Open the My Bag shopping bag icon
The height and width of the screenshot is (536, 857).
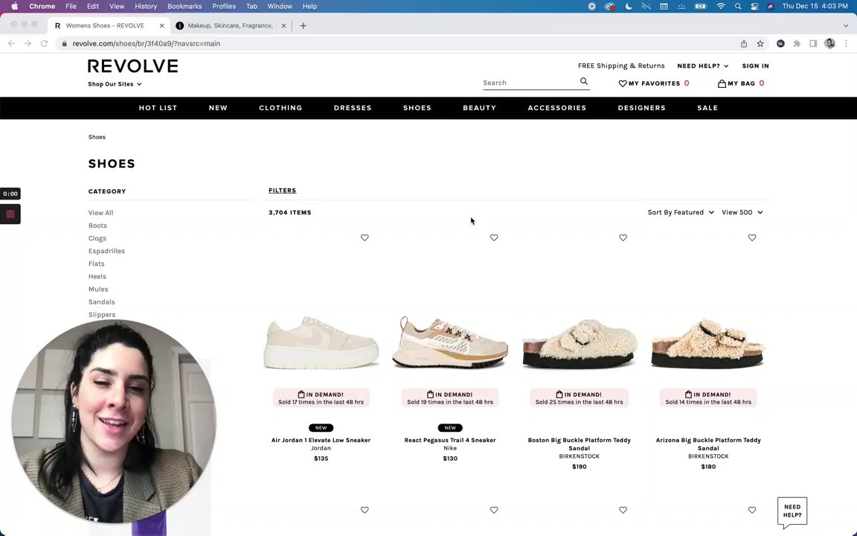[x=722, y=83]
